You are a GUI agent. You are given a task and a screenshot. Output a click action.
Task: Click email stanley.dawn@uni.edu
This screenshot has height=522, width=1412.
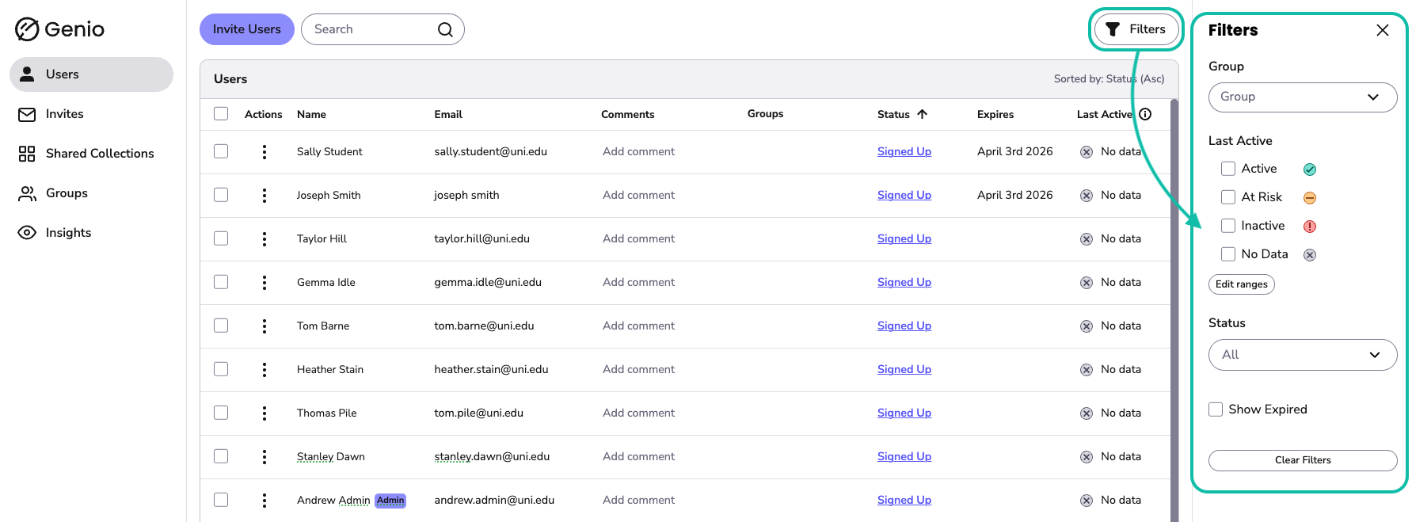(492, 457)
